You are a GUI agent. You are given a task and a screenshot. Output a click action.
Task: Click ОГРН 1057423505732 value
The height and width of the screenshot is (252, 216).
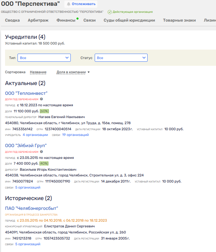pyautogui.click(x=57, y=239)
